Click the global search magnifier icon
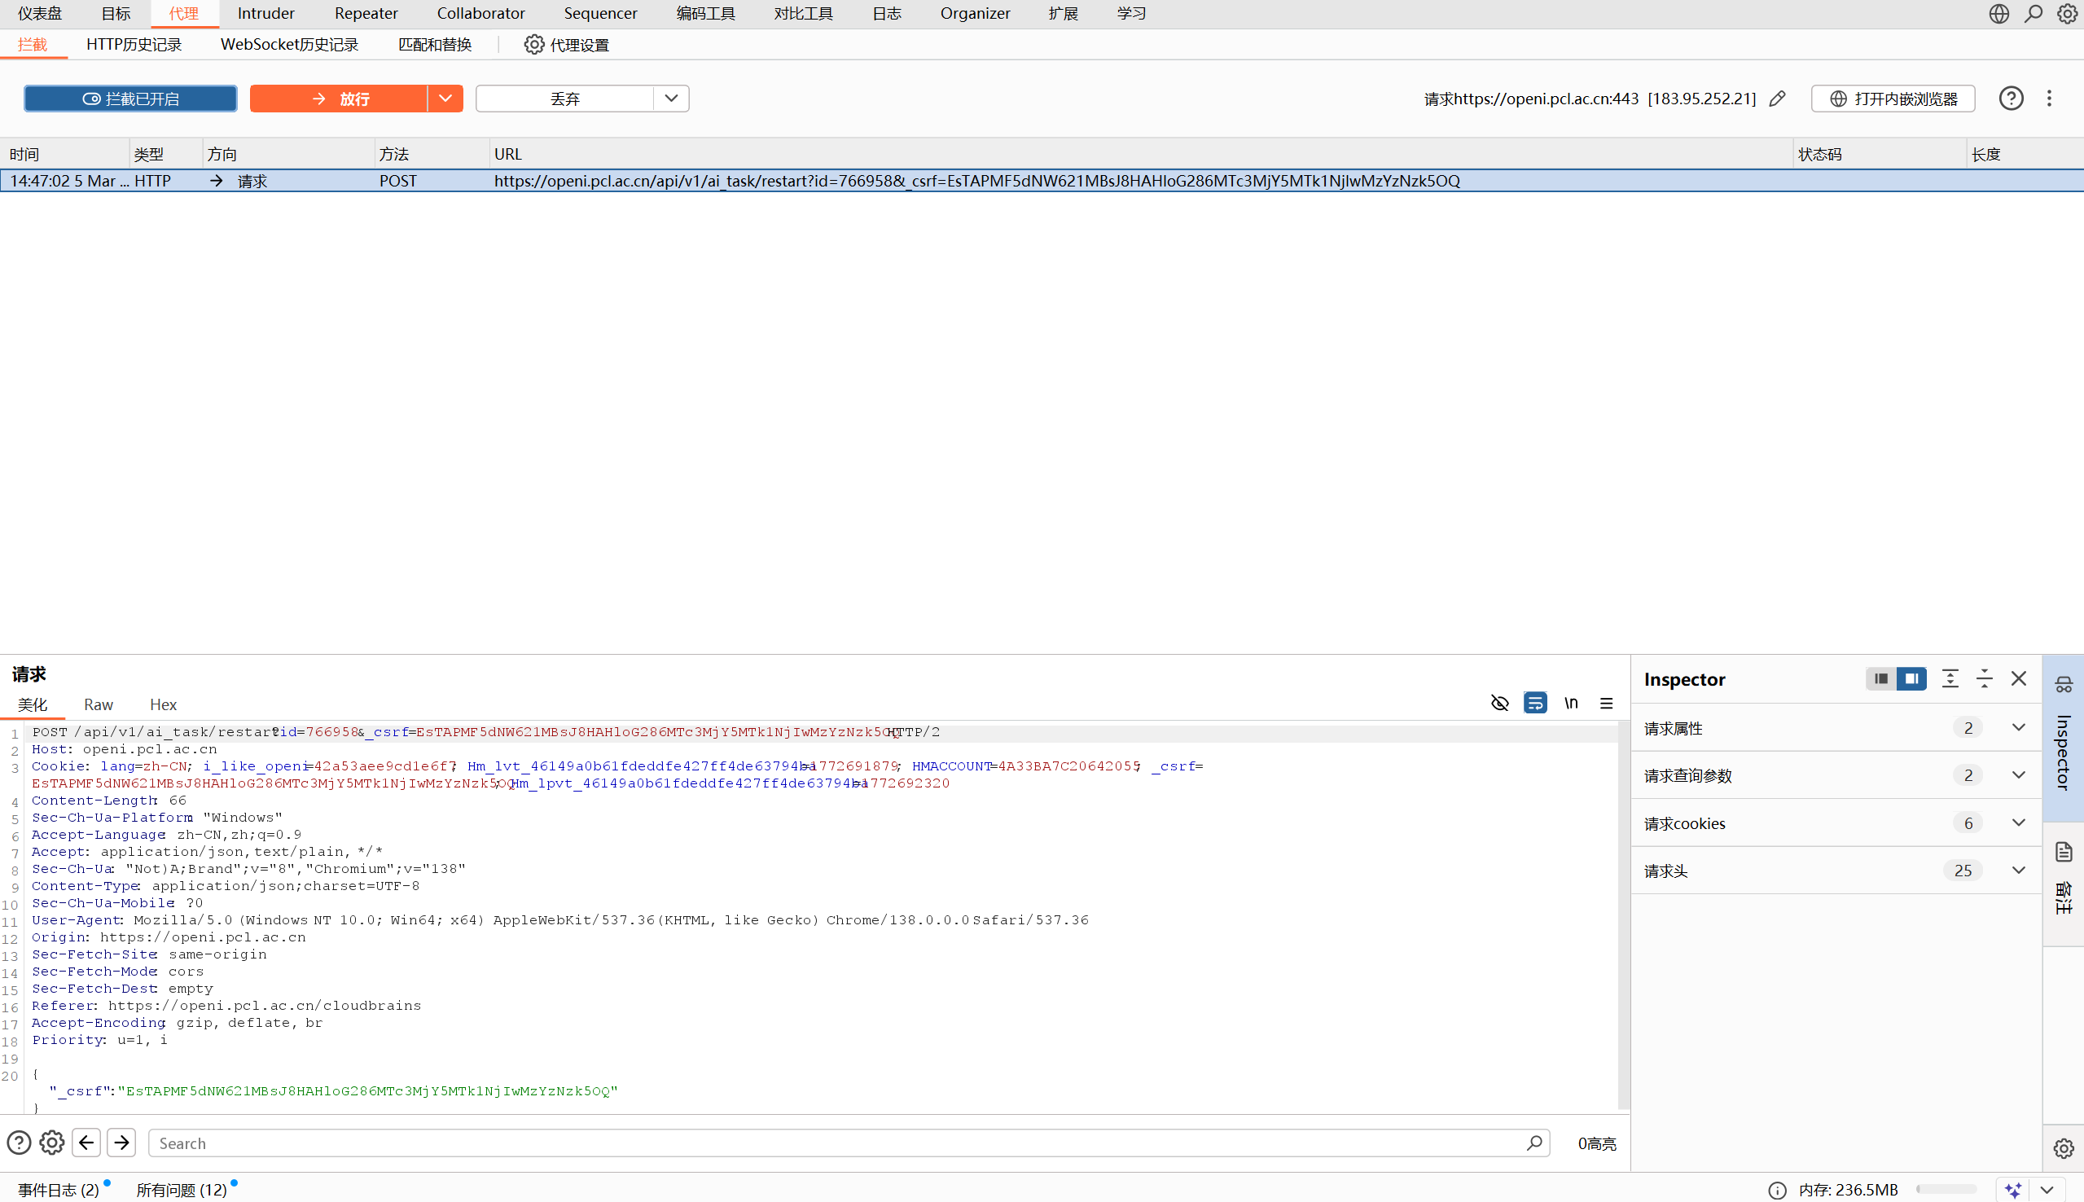This screenshot has height=1202, width=2084. point(2034,13)
